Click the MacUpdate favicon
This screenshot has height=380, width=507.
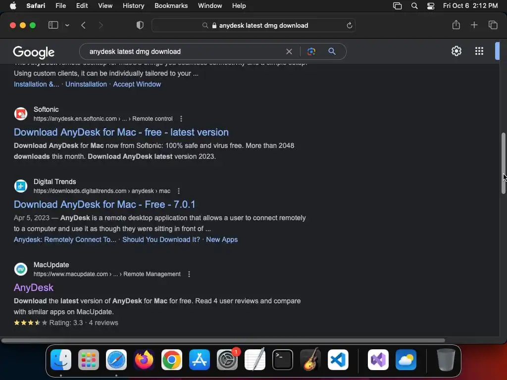coord(21,269)
